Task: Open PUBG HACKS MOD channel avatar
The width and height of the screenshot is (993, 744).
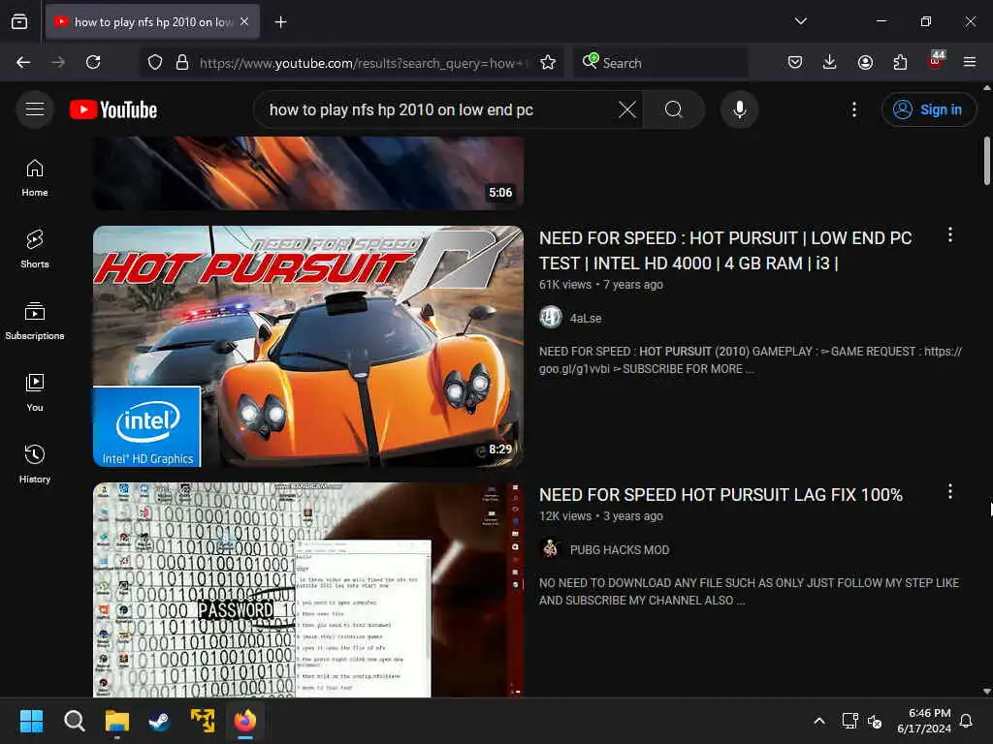Action: click(551, 549)
